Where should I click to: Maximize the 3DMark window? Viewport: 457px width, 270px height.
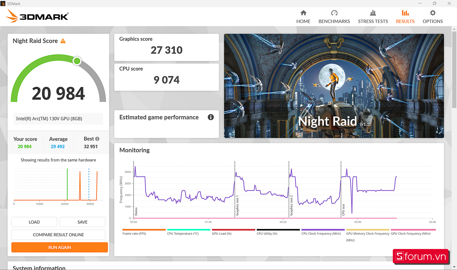tap(434, 3)
